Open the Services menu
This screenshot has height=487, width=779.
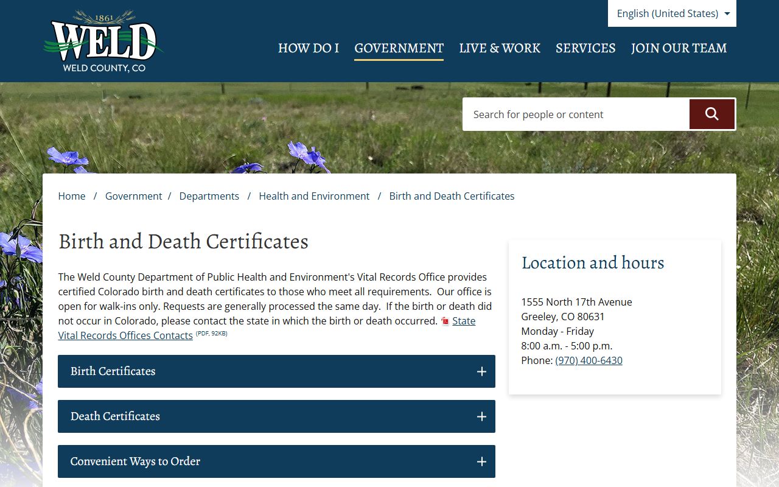click(585, 48)
